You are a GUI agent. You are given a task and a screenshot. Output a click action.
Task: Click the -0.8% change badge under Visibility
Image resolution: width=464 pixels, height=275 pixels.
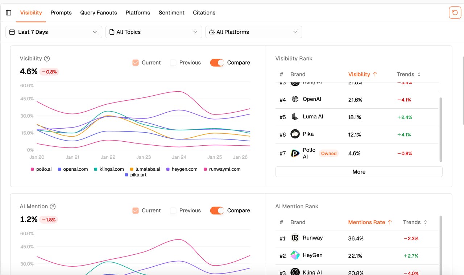(x=49, y=72)
